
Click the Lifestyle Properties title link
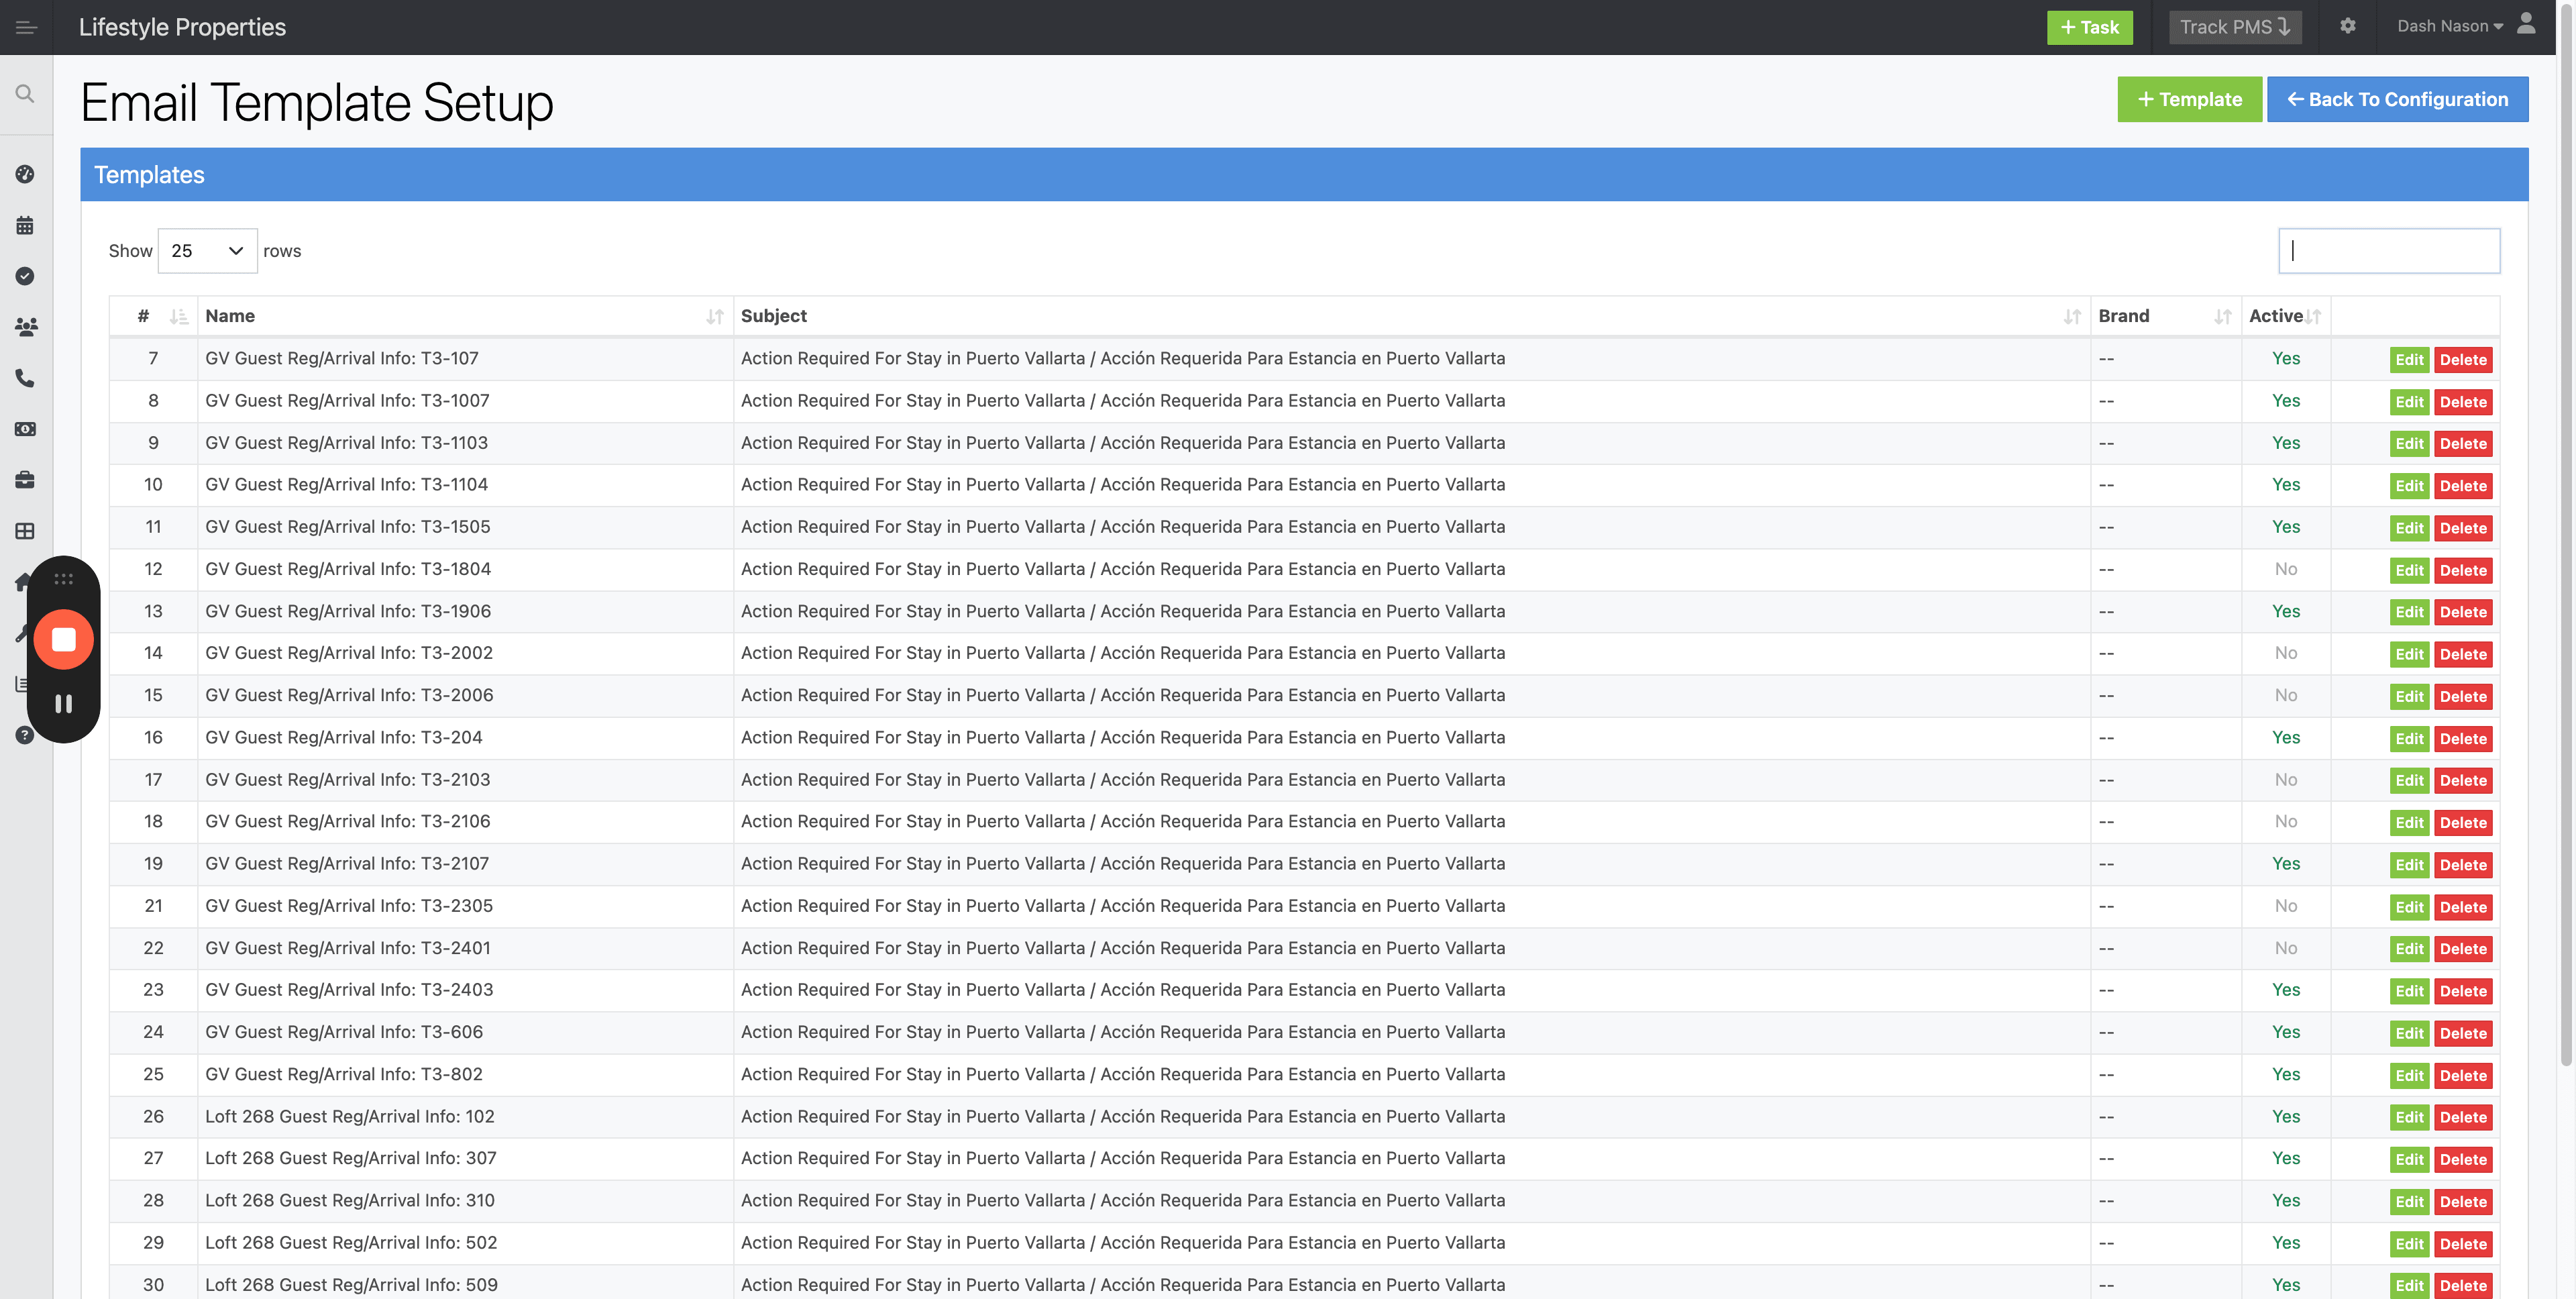tap(182, 27)
